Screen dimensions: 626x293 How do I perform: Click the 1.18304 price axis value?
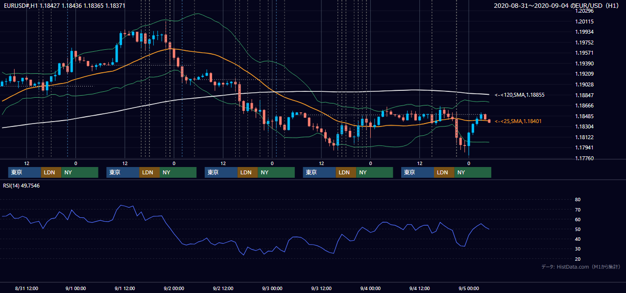[x=584, y=126]
